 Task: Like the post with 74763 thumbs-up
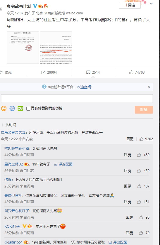click(x=137, y=72)
